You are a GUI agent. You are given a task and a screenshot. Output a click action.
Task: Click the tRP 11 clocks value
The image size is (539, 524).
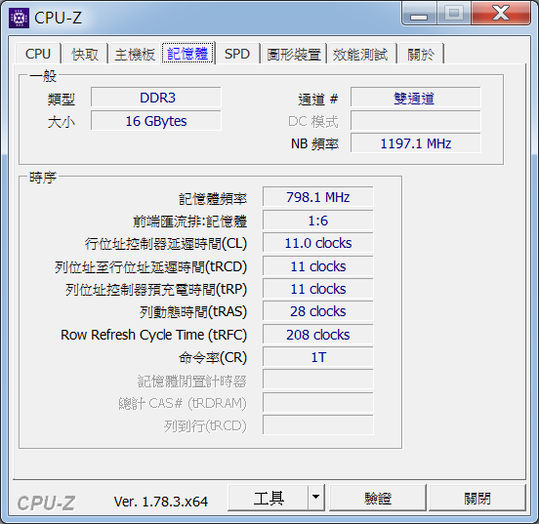(x=318, y=289)
